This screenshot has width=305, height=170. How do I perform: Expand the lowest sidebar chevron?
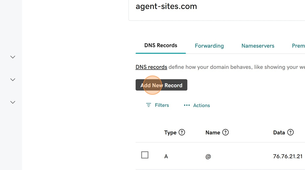click(13, 102)
